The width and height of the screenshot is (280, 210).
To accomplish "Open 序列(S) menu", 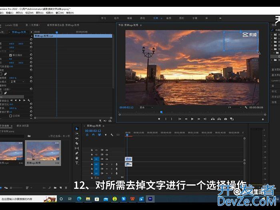I will tap(19, 13).
